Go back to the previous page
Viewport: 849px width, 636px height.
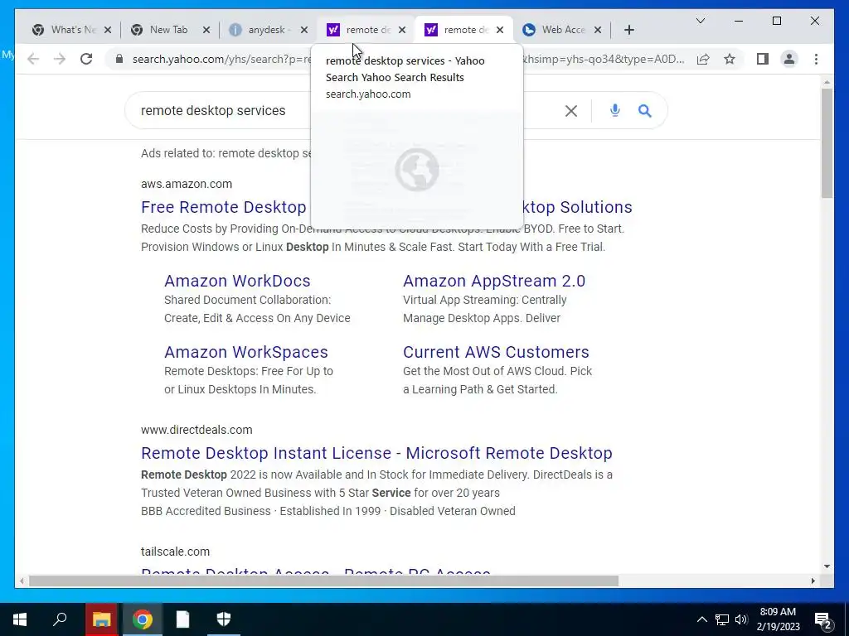pos(33,59)
